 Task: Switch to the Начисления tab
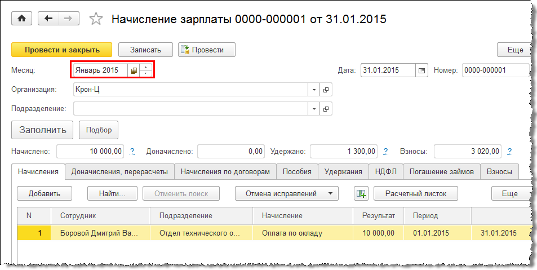click(x=38, y=171)
